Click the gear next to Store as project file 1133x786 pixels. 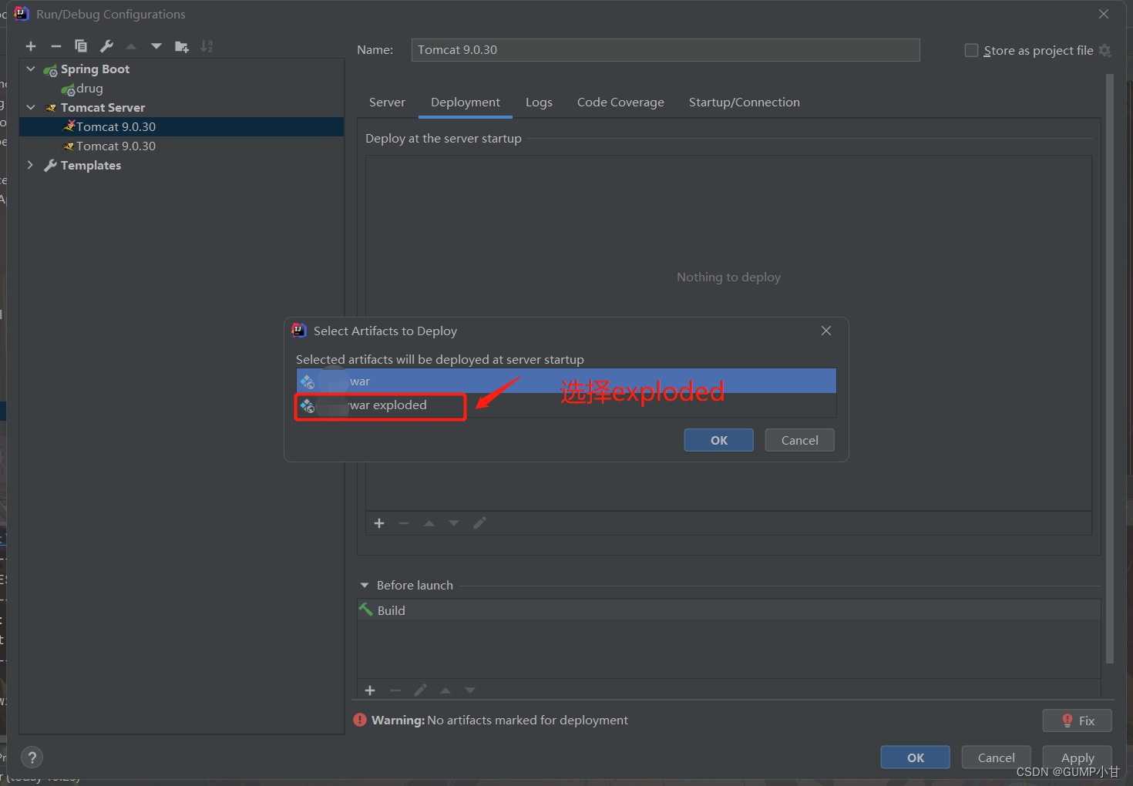pyautogui.click(x=1105, y=50)
